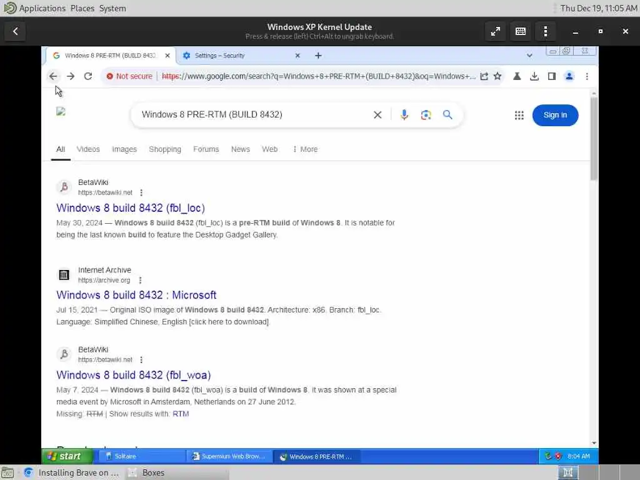The image size is (640, 480).
Task: Open the System menu
Action: tap(112, 9)
